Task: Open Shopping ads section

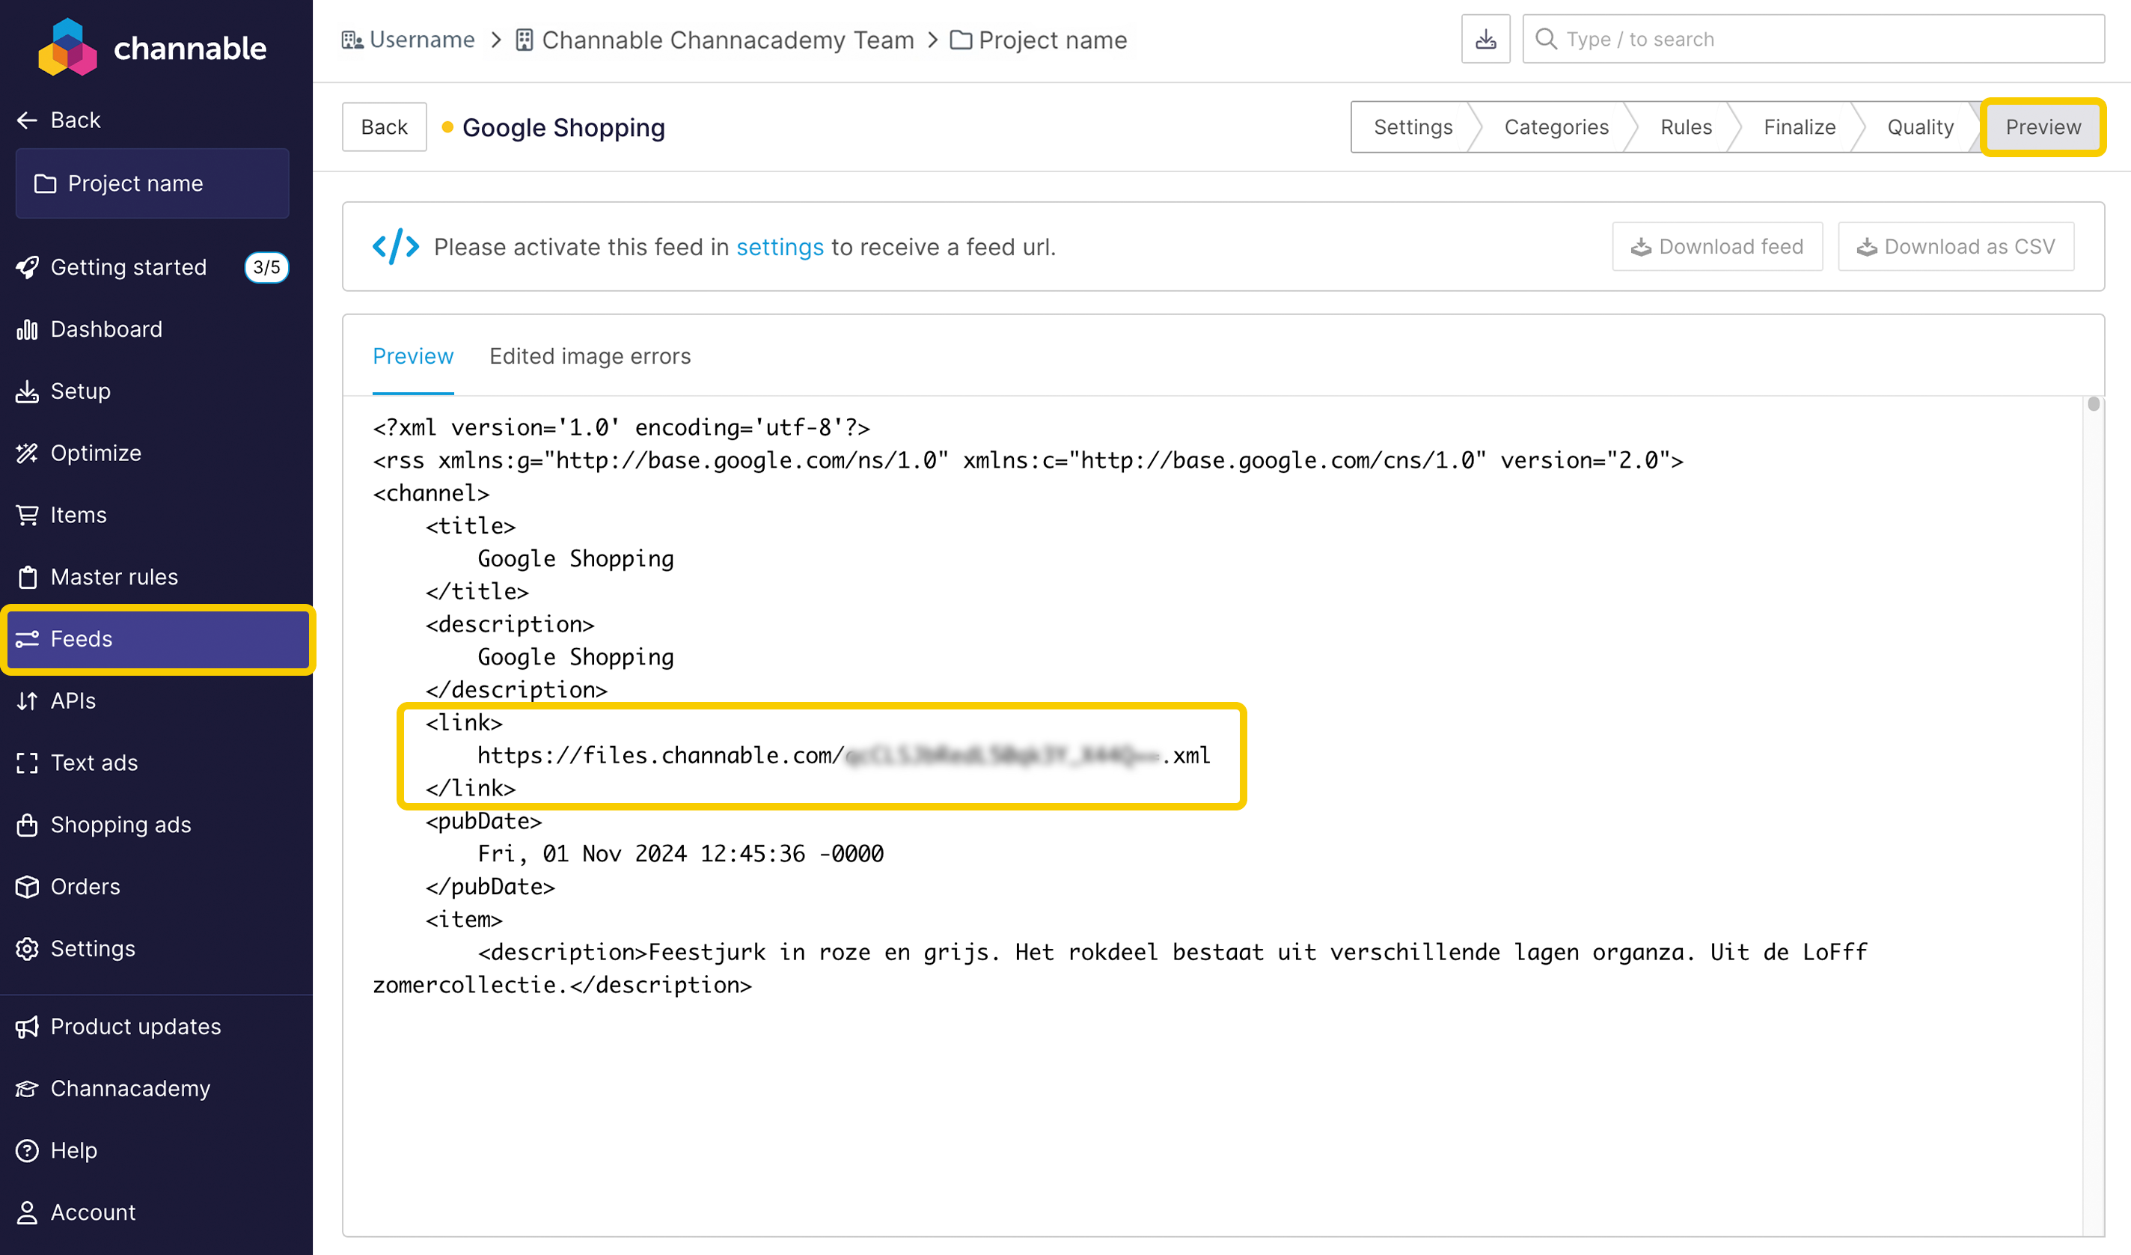Action: pyautogui.click(x=104, y=824)
